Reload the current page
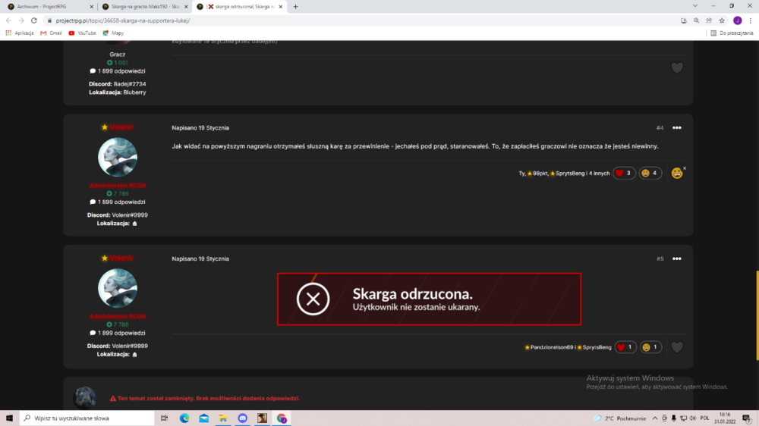Screen dimensions: 759x426 coord(34,20)
